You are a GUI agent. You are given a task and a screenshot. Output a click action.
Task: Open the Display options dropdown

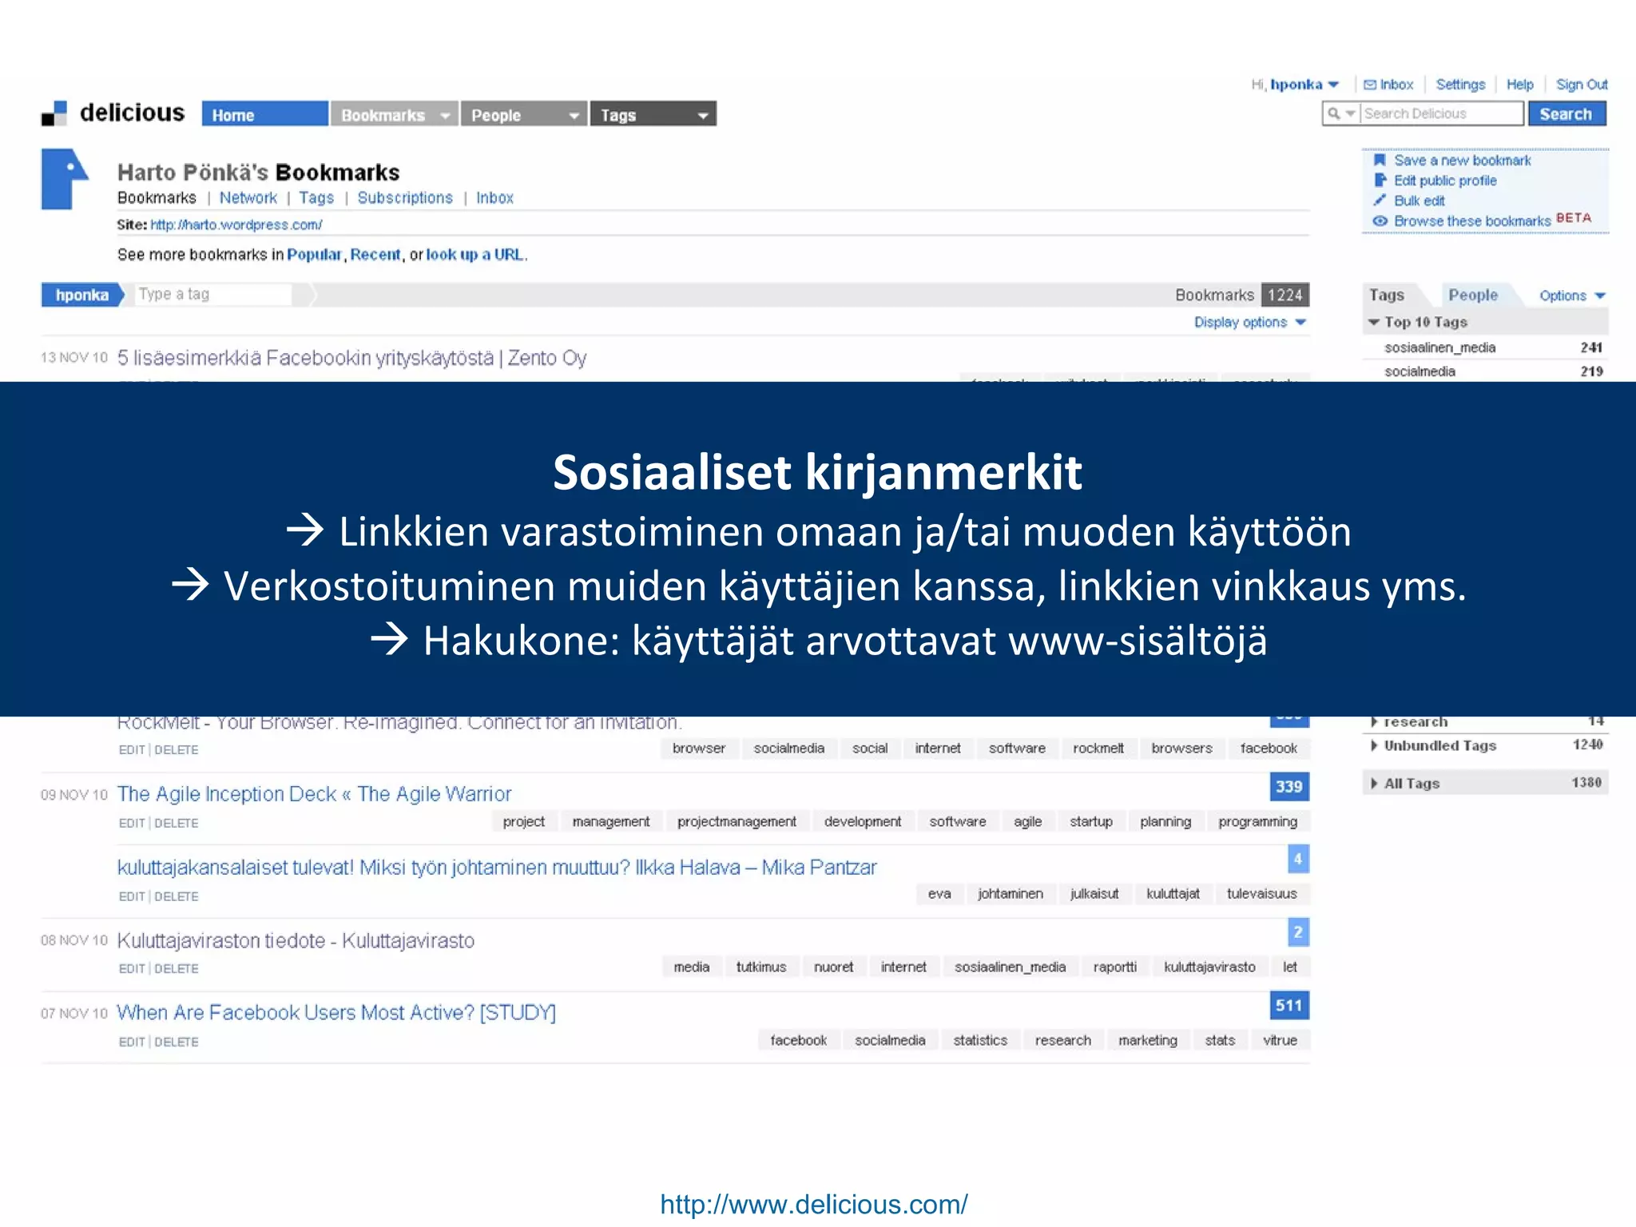[x=1249, y=322]
